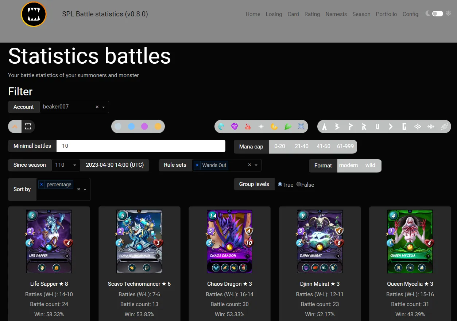Toggle the wild format filter

coord(370,165)
